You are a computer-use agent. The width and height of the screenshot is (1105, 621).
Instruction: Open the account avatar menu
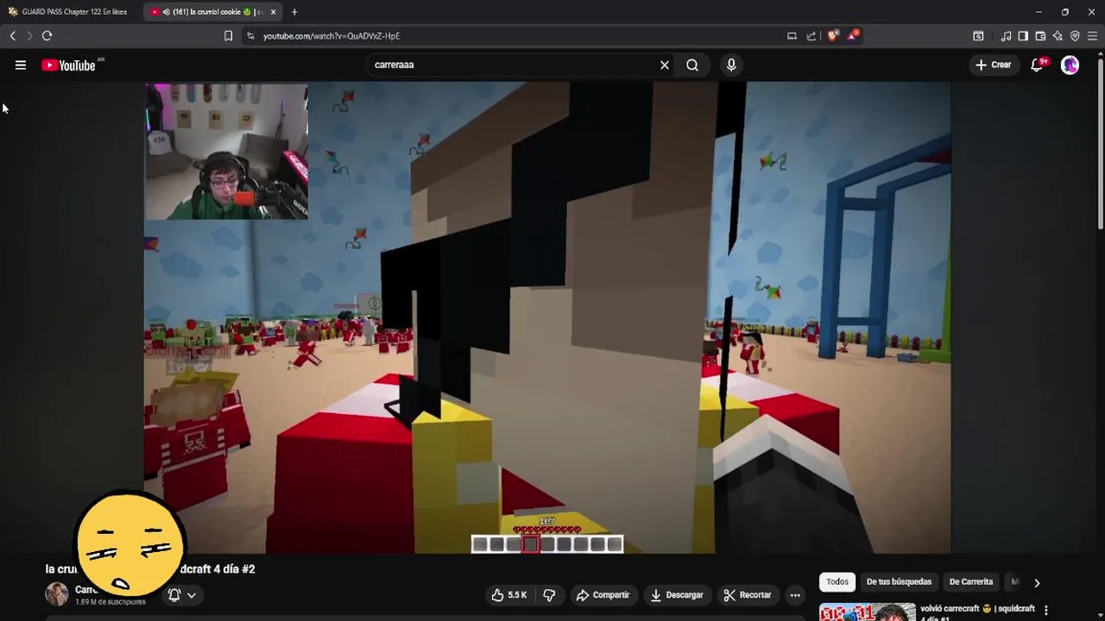1070,65
